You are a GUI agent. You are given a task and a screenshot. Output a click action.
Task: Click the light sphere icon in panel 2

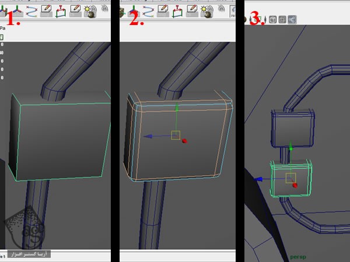click(207, 10)
